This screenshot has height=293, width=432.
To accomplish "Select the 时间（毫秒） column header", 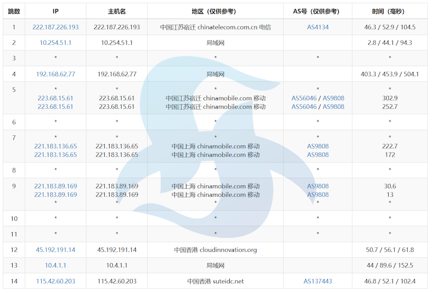I will [x=389, y=11].
